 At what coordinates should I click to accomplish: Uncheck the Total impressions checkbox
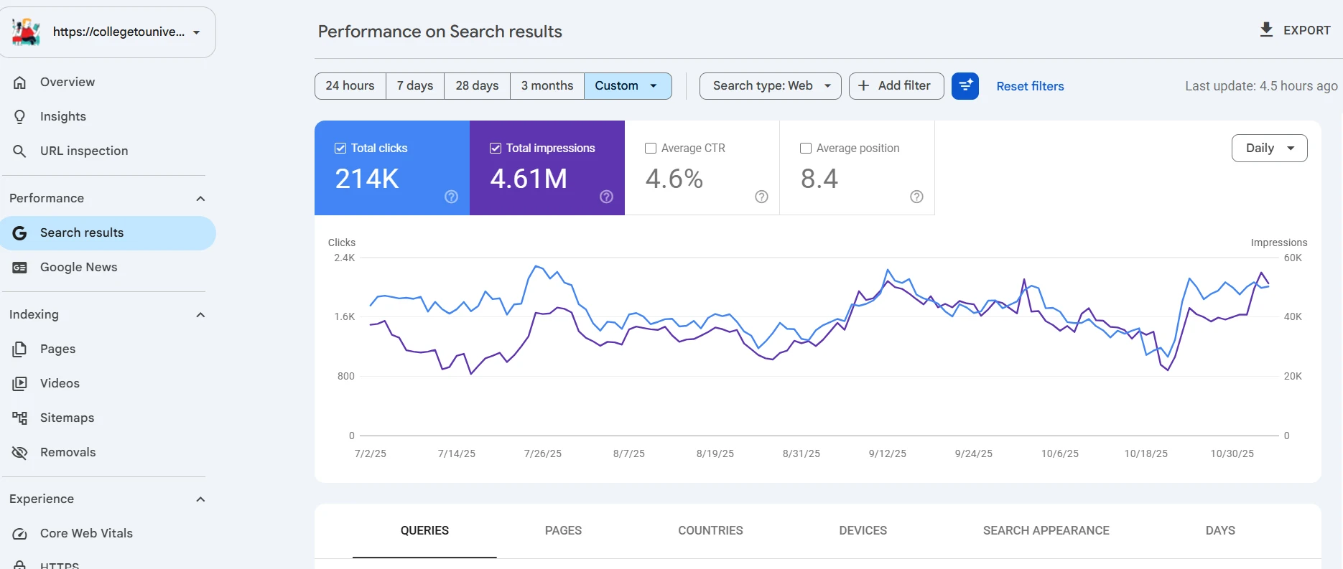496,148
